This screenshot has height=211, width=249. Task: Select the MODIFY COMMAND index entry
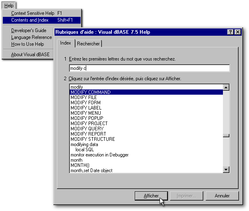click(146, 92)
